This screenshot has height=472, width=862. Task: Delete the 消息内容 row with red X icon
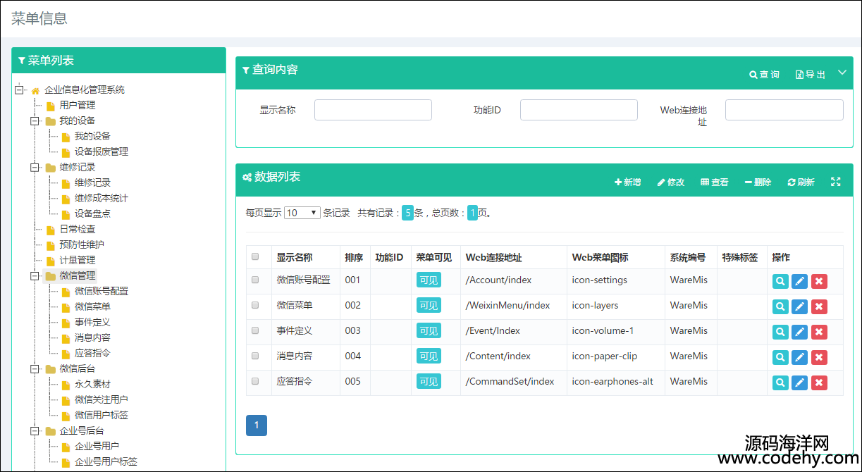[819, 357]
